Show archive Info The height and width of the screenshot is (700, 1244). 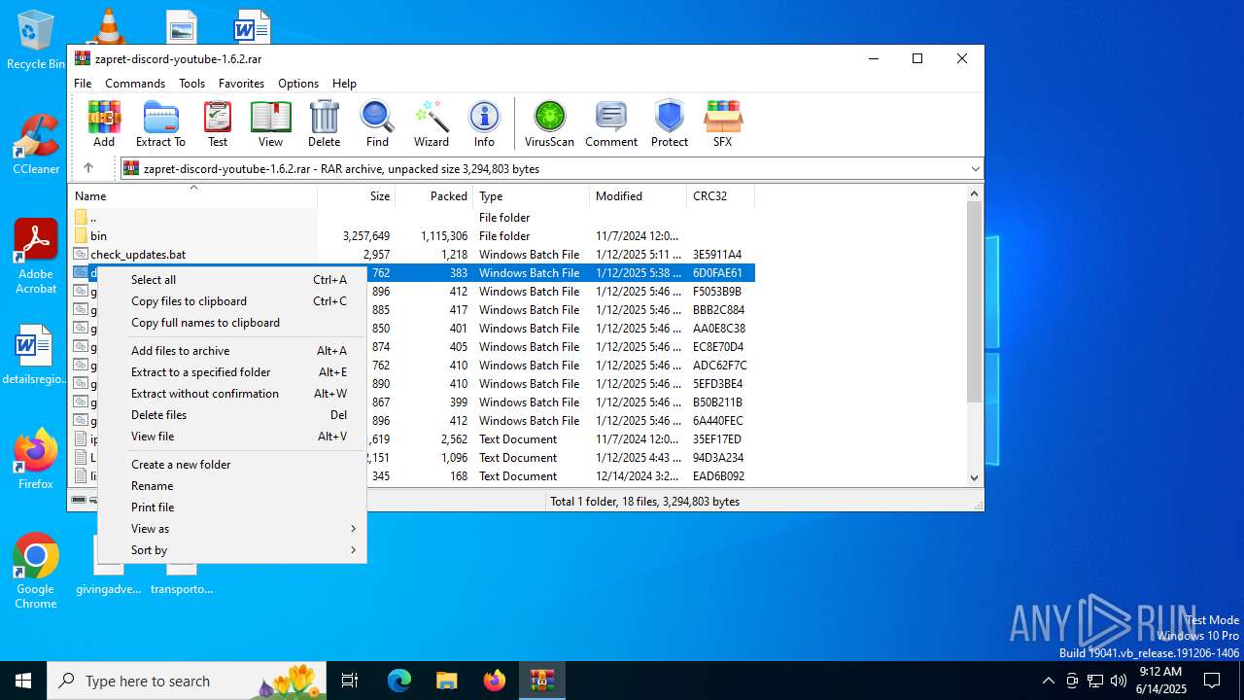pos(484,123)
